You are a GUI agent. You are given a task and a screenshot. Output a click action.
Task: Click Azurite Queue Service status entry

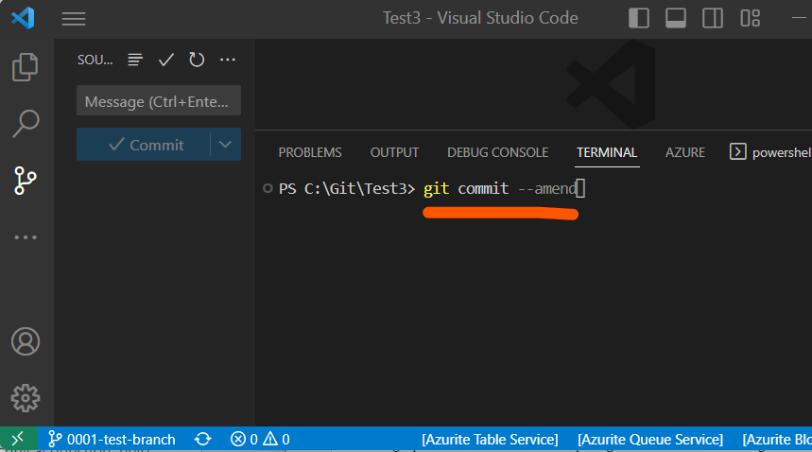point(650,439)
